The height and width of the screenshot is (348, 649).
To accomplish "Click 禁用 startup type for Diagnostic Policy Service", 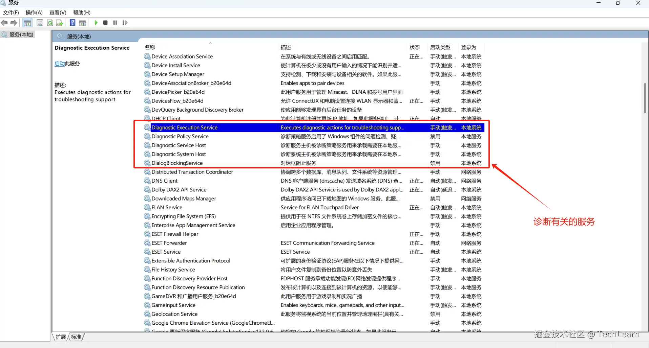I will [435, 136].
